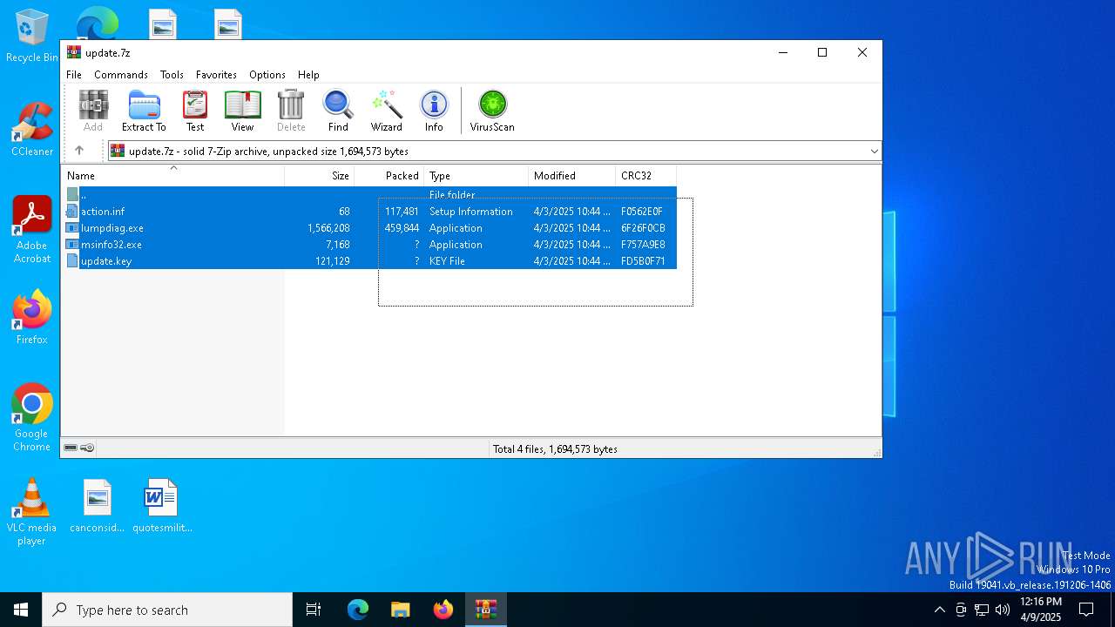Image resolution: width=1115 pixels, height=627 pixels.
Task: Show archive Info
Action: (x=434, y=111)
